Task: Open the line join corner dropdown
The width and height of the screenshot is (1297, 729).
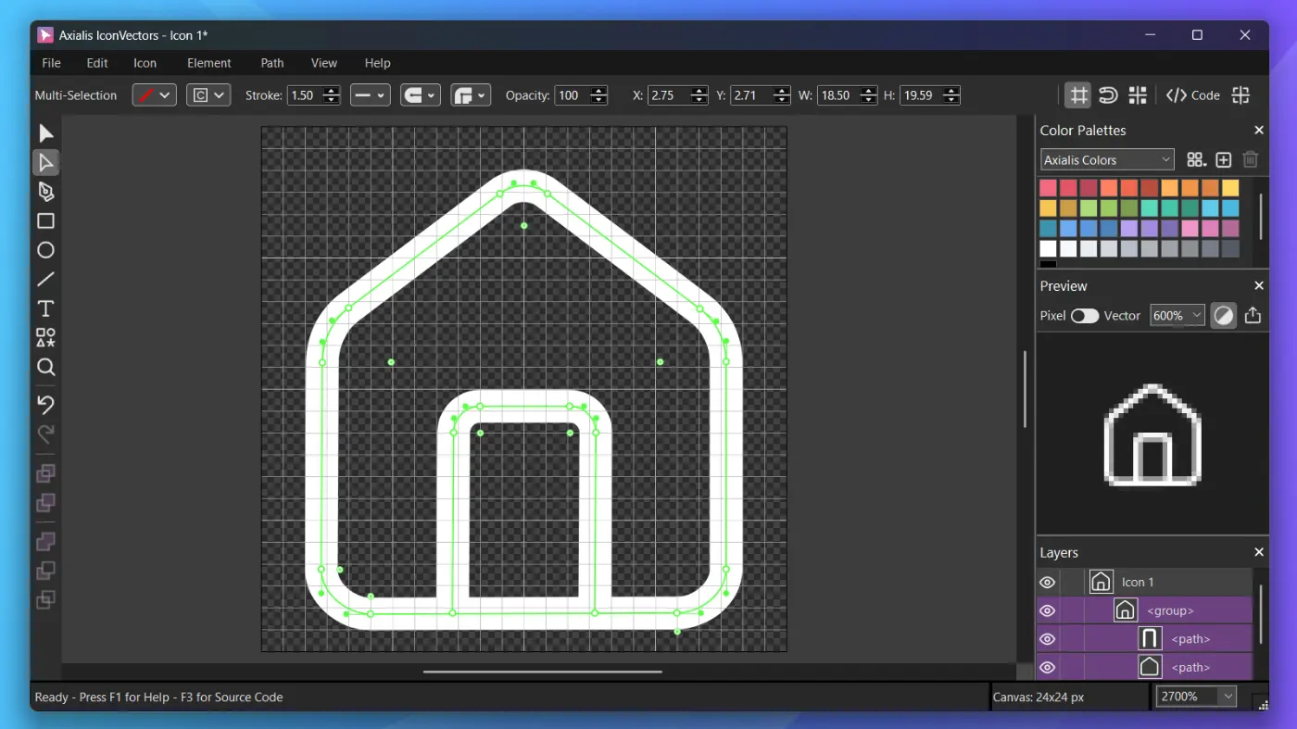Action: [x=471, y=95]
